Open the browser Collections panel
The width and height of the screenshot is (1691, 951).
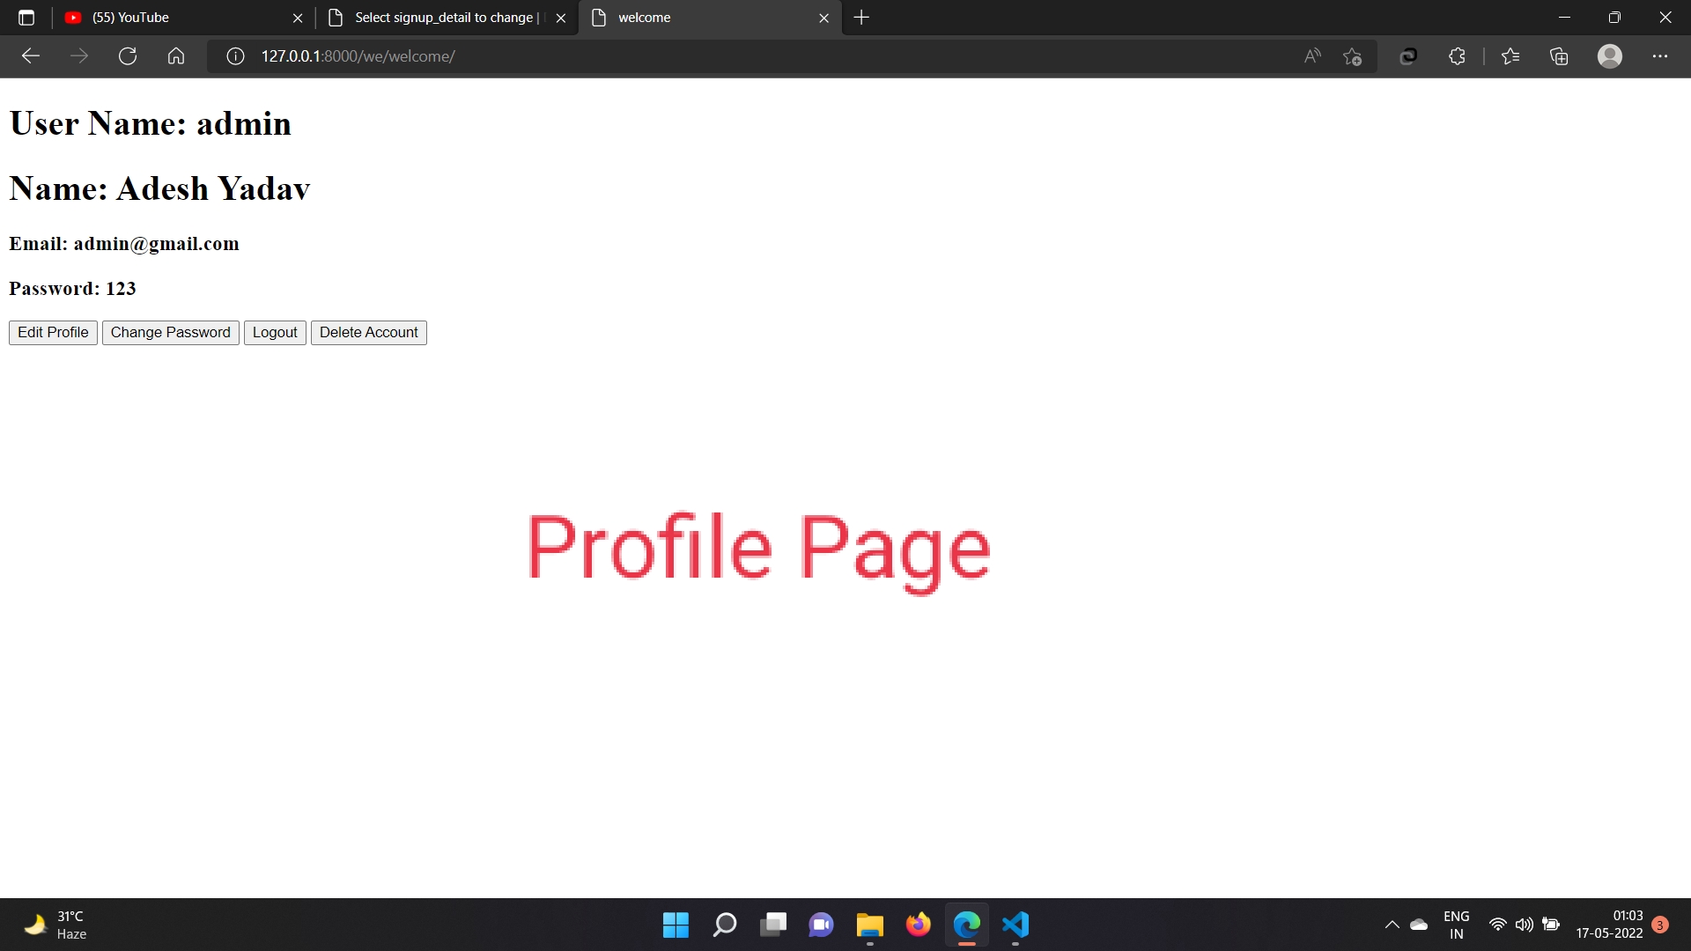point(1559,55)
